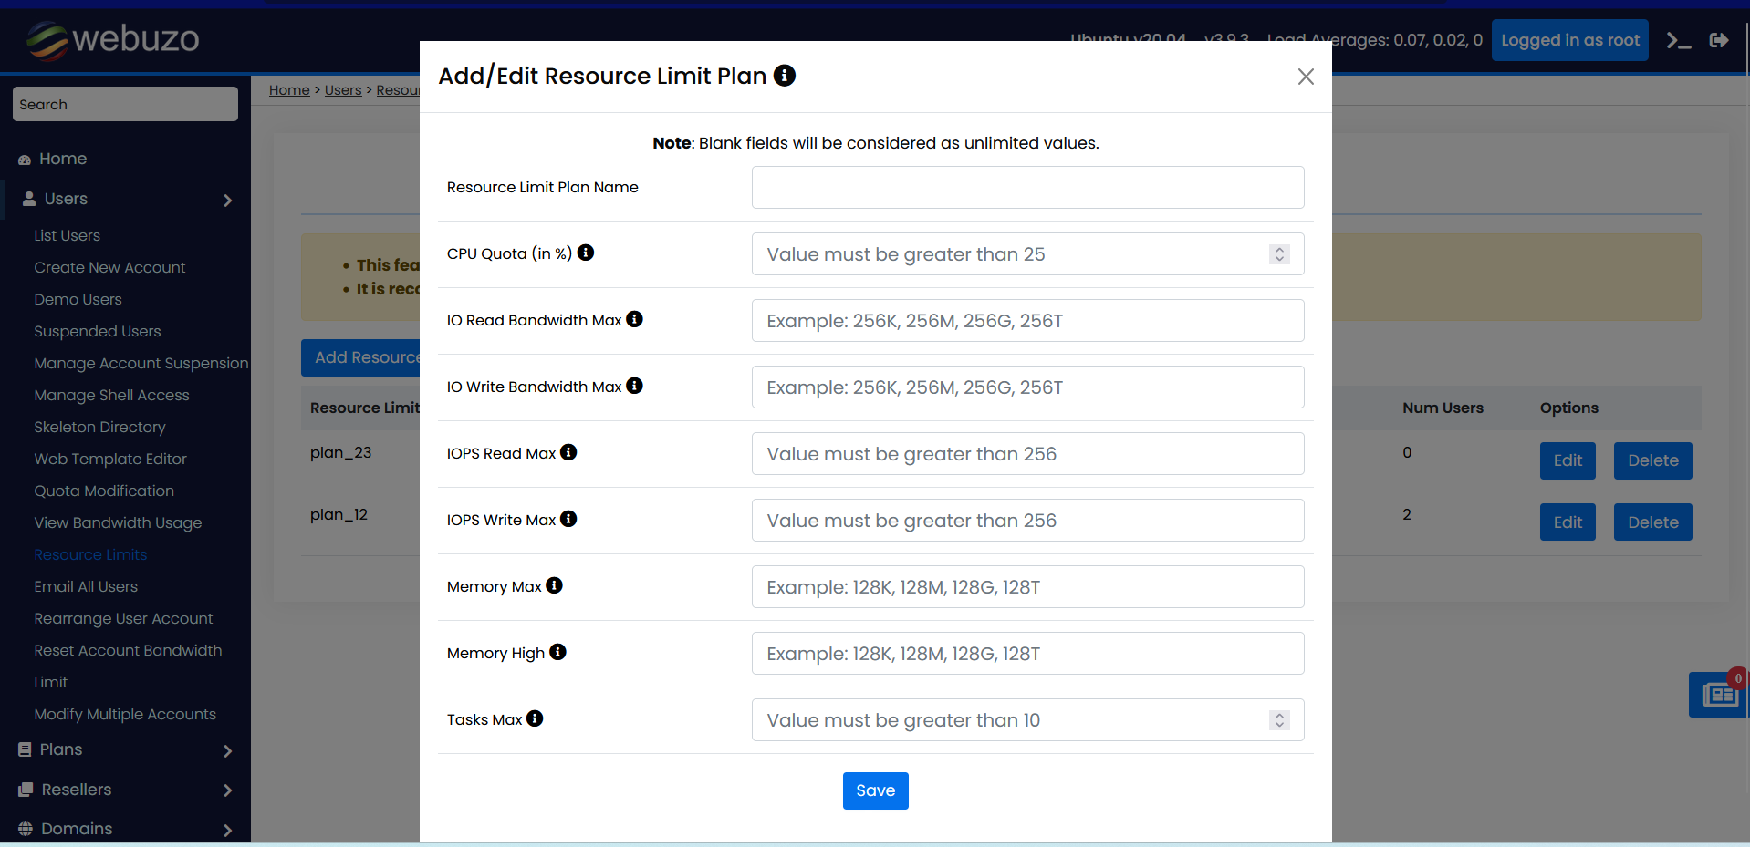Click the Tasks Max number stepper
The image size is (1750, 847).
click(x=1279, y=720)
